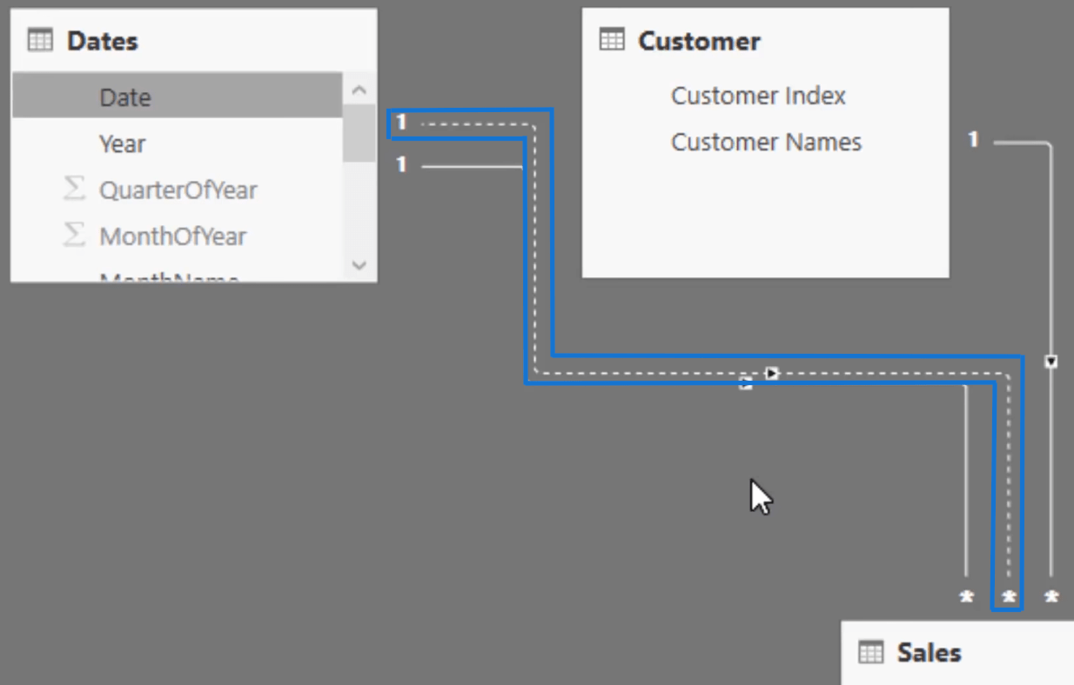Screen dimensions: 1074x685
Task: Click the up arrow on Dates scrollbar
Action: (359, 89)
